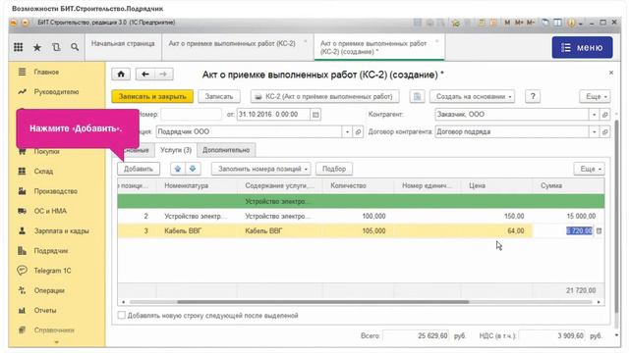The width and height of the screenshot is (629, 353).
Task: Open the Создать на основании dropdown
Action: pos(472,96)
